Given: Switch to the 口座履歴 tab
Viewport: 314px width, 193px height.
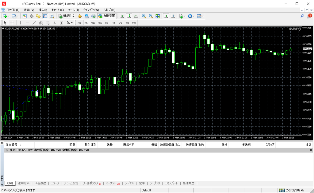Looking at the screenshot, I should [40, 183].
